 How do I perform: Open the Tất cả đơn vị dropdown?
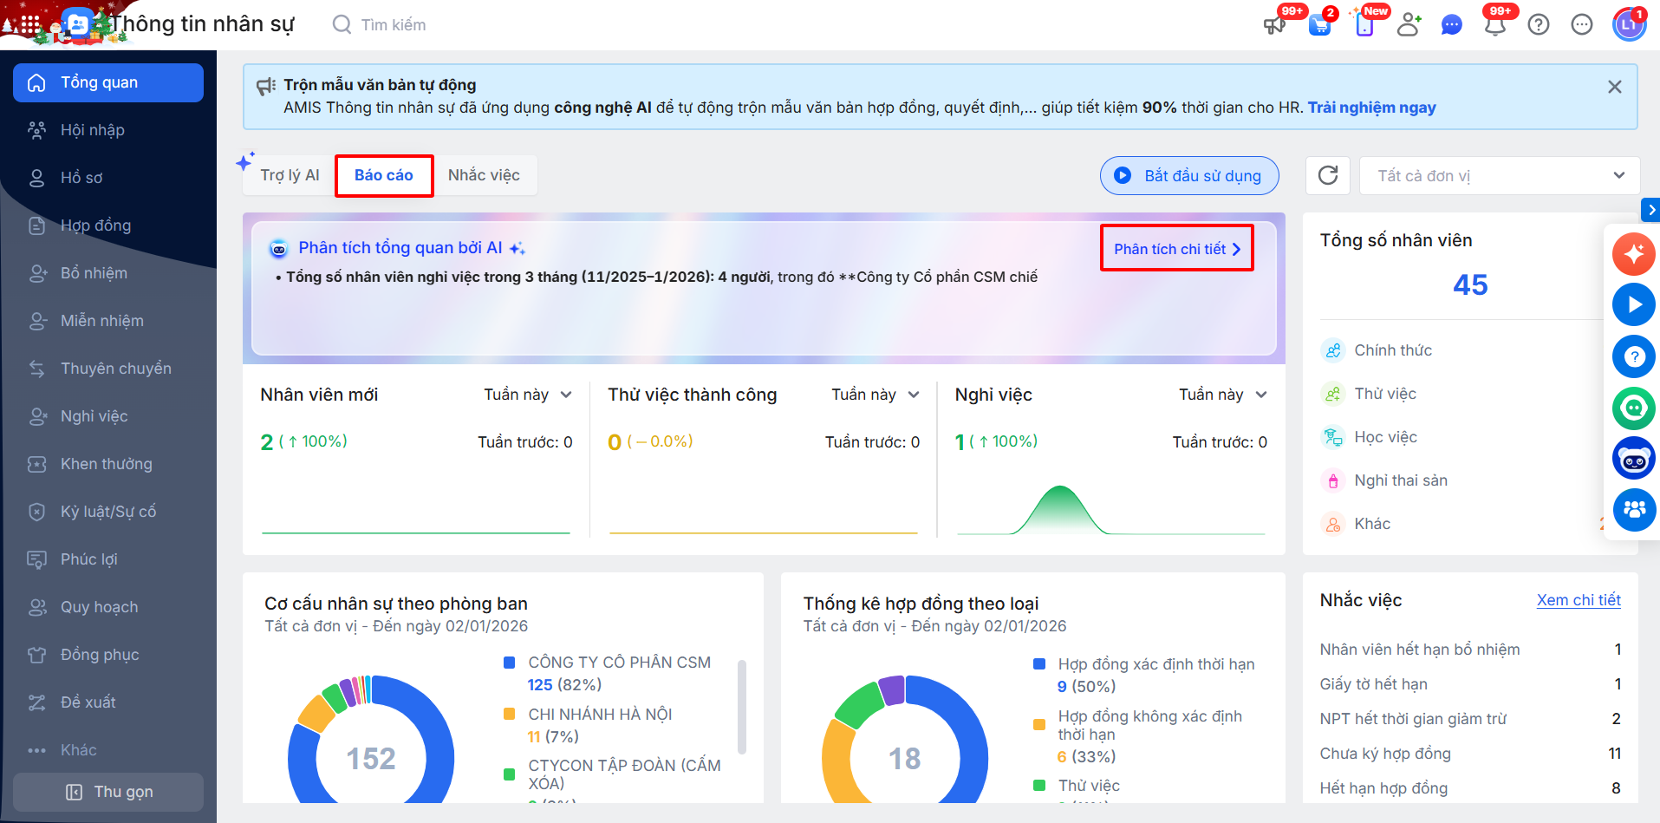coord(1500,176)
